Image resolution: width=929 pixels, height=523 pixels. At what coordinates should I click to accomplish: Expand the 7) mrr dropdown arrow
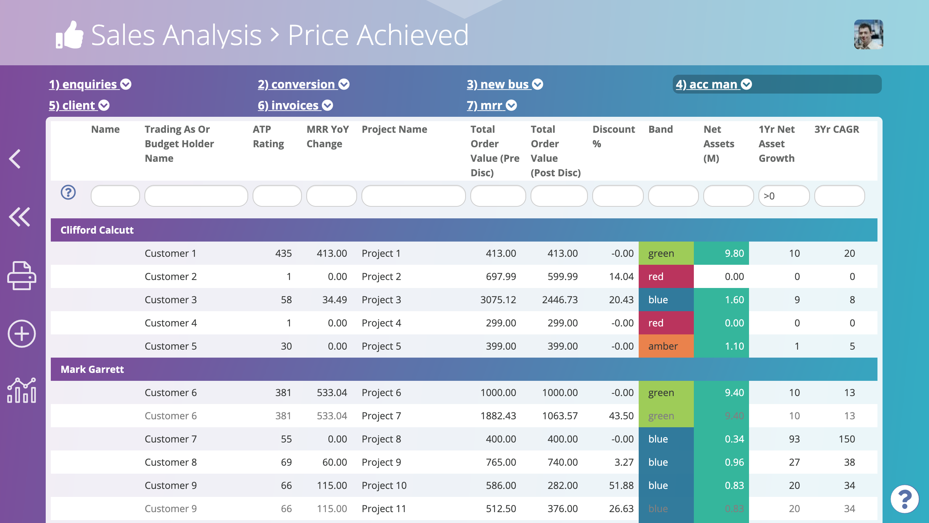point(511,105)
